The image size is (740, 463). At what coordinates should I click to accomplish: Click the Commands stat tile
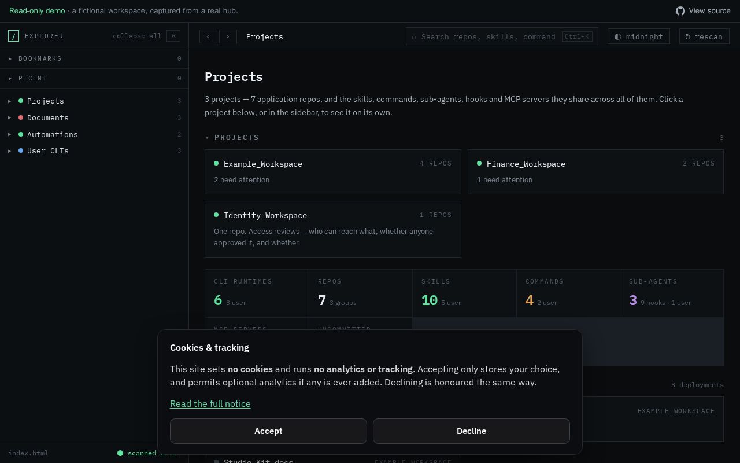tap(568, 293)
